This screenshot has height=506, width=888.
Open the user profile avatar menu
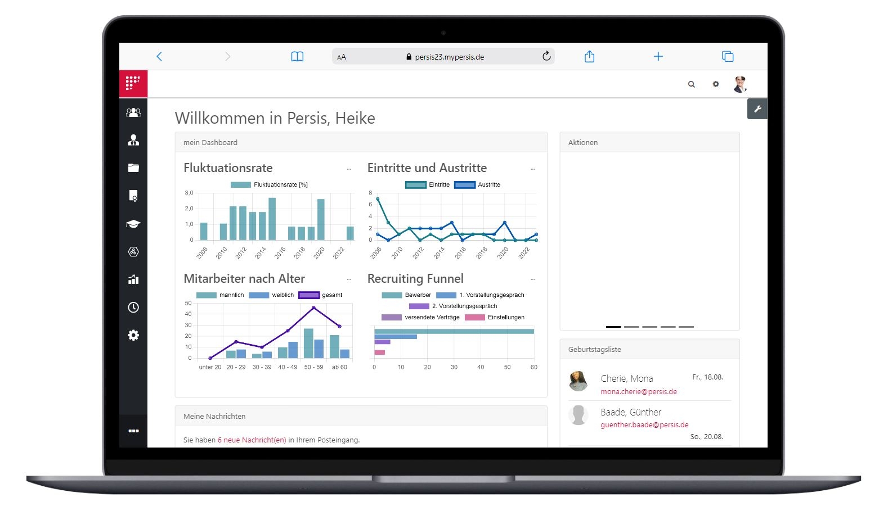(740, 84)
